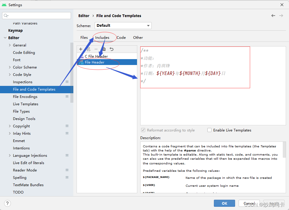Click the add template plus icon

click(80, 49)
